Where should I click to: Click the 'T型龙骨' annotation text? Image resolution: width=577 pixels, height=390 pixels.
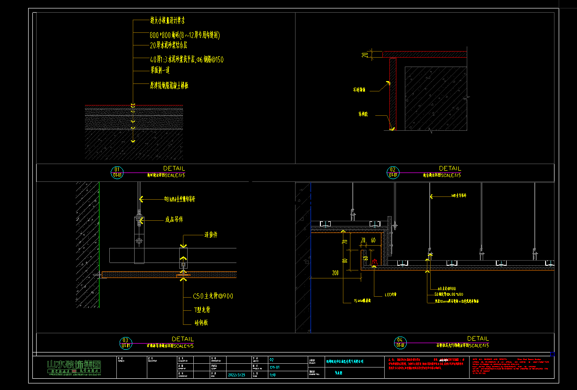(202, 310)
